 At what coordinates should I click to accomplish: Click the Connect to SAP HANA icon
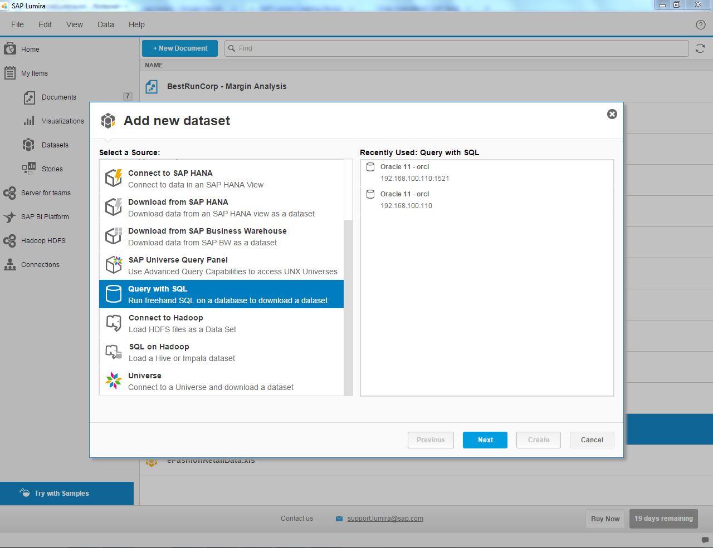(x=114, y=179)
